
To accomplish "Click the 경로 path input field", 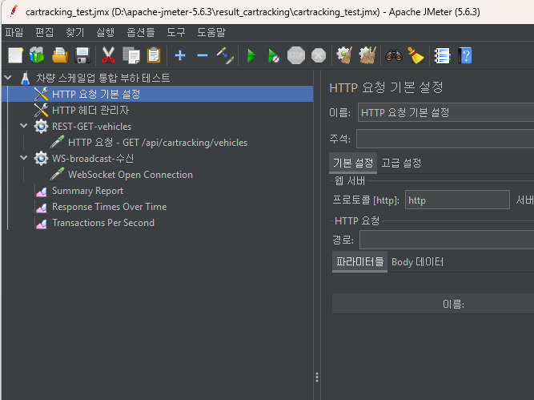I will (447, 240).
